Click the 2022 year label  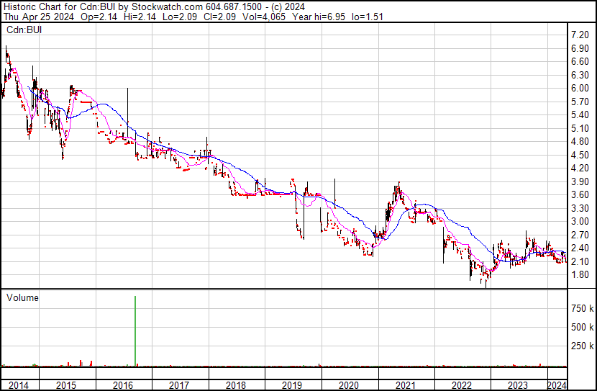462,385
